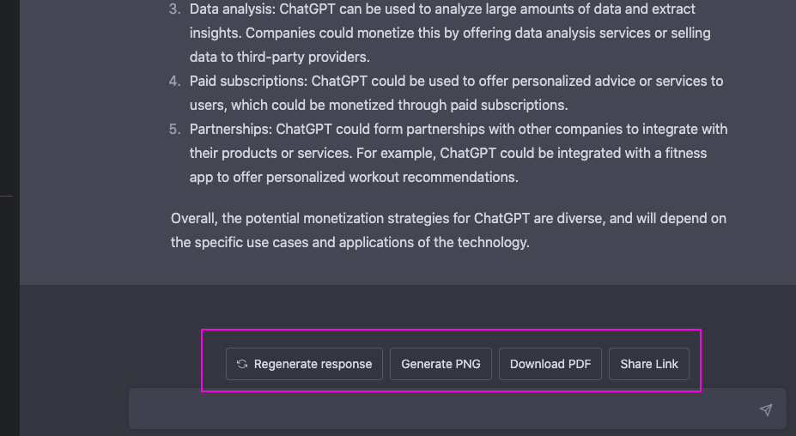Click the list number 3 marker
Image resolution: width=796 pixels, height=436 pixels.
174,9
